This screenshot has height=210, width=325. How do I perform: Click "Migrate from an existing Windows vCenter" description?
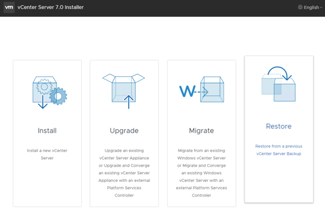point(201,173)
